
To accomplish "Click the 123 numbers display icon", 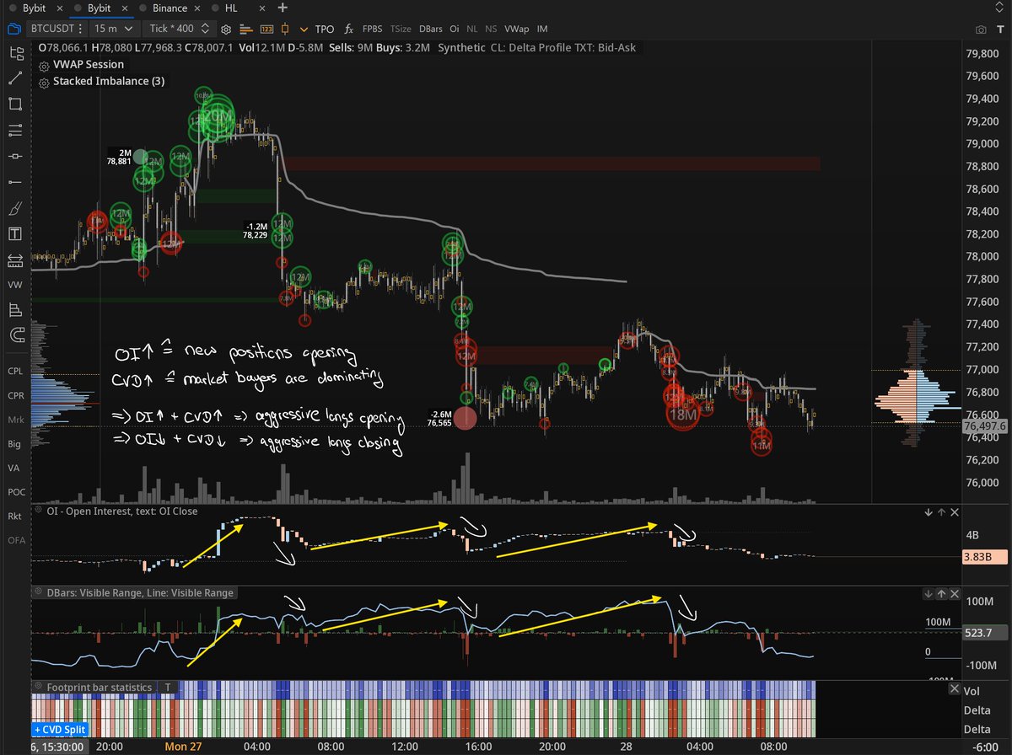I will [266, 29].
